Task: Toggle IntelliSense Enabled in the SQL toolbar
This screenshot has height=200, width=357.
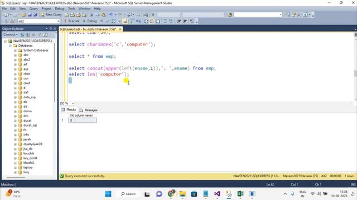Action: click(x=125, y=21)
